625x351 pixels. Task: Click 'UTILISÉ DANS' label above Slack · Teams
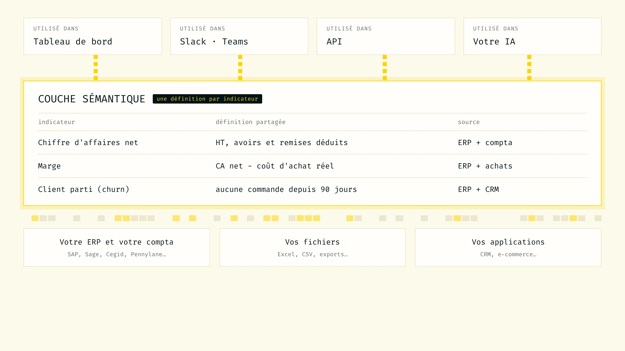tap(202, 28)
